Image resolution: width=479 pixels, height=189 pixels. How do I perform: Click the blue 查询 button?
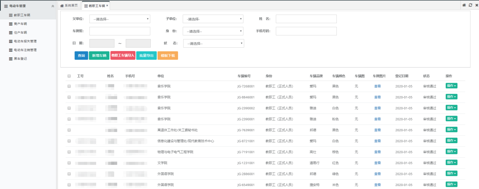point(81,56)
